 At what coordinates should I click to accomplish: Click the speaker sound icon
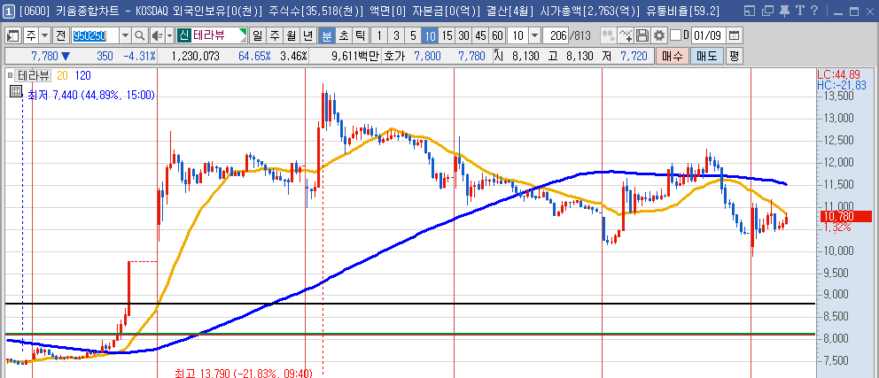coord(156,35)
